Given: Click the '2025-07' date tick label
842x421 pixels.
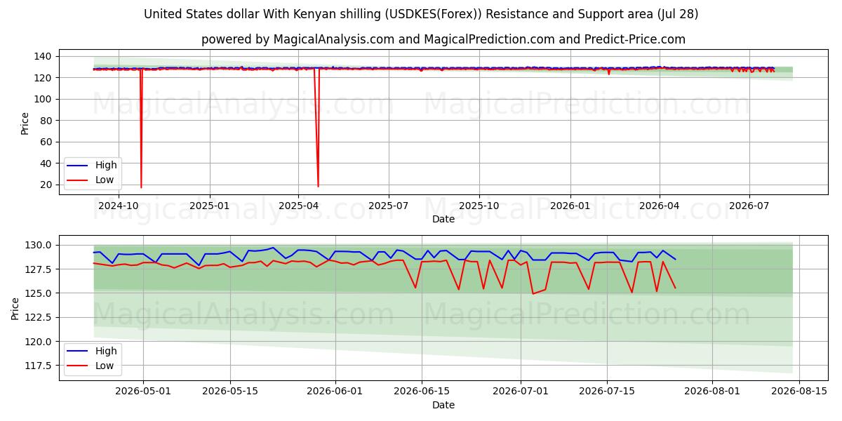Looking at the screenshot, I should (389, 206).
